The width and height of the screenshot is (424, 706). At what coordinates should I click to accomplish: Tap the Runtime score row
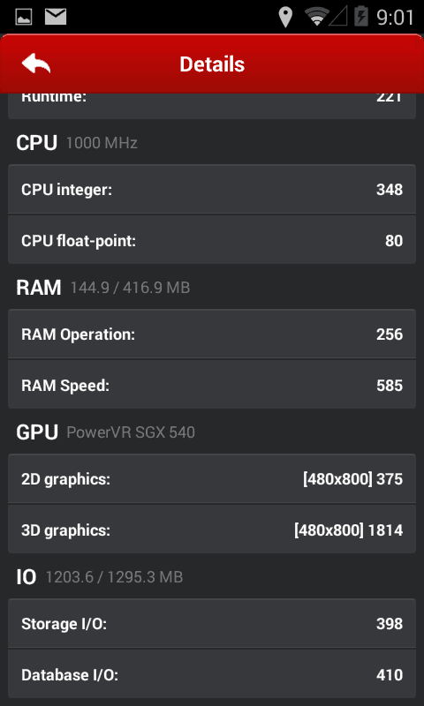click(212, 106)
